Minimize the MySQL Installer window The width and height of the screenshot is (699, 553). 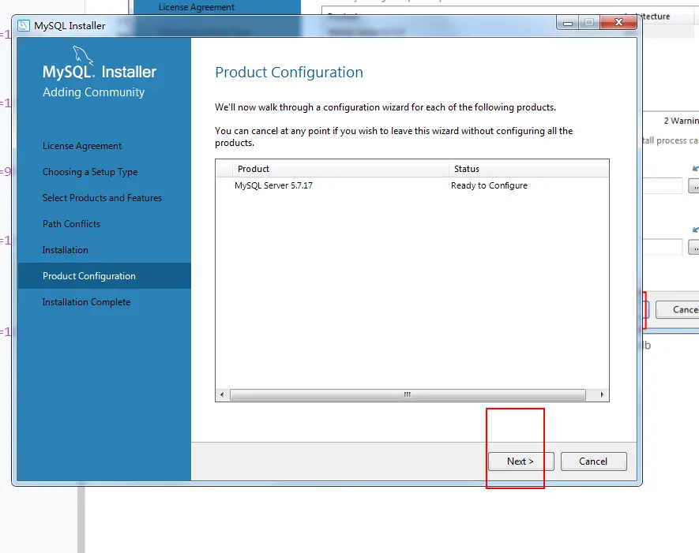pyautogui.click(x=567, y=23)
